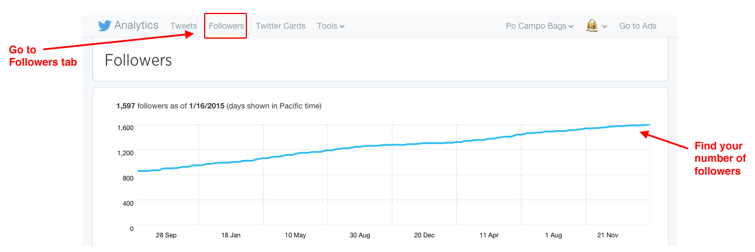Click the 1,600 y-axis label
Image resolution: width=755 pixels, height=252 pixels.
(x=124, y=127)
